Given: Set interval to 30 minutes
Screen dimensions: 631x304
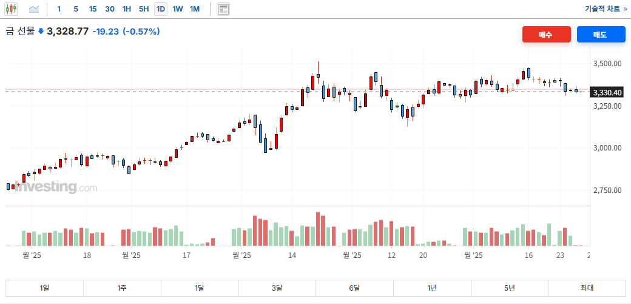Looking at the screenshot, I should tap(110, 9).
